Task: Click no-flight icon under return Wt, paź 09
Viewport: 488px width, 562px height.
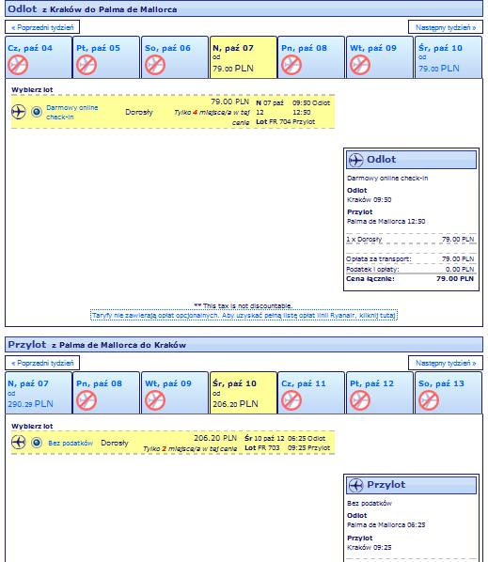Action: click(x=155, y=400)
